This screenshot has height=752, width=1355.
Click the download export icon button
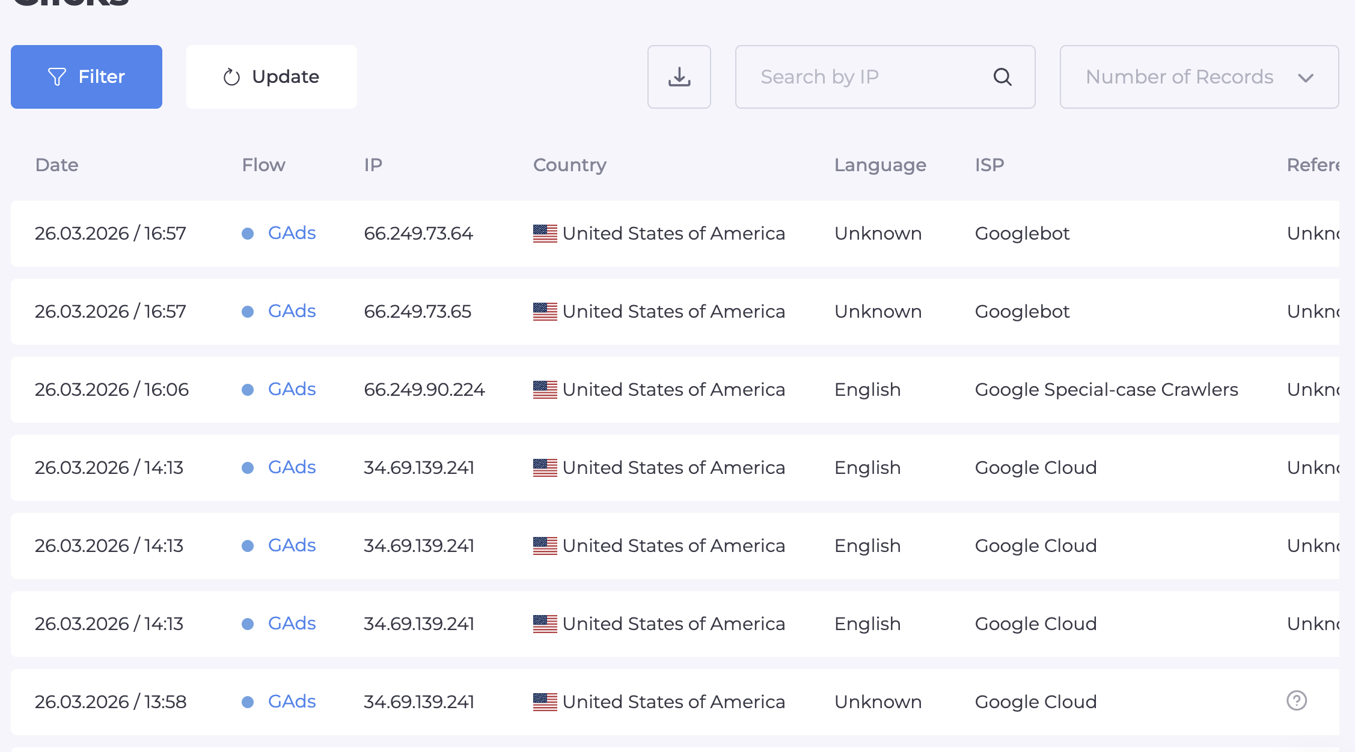679,77
